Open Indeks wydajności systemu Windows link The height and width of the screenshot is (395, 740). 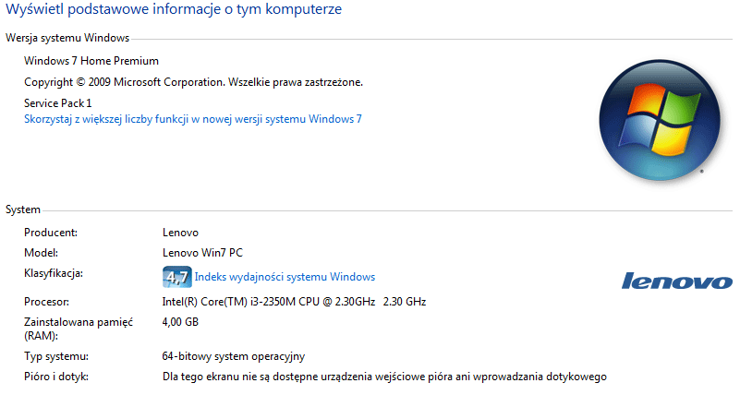tap(285, 277)
